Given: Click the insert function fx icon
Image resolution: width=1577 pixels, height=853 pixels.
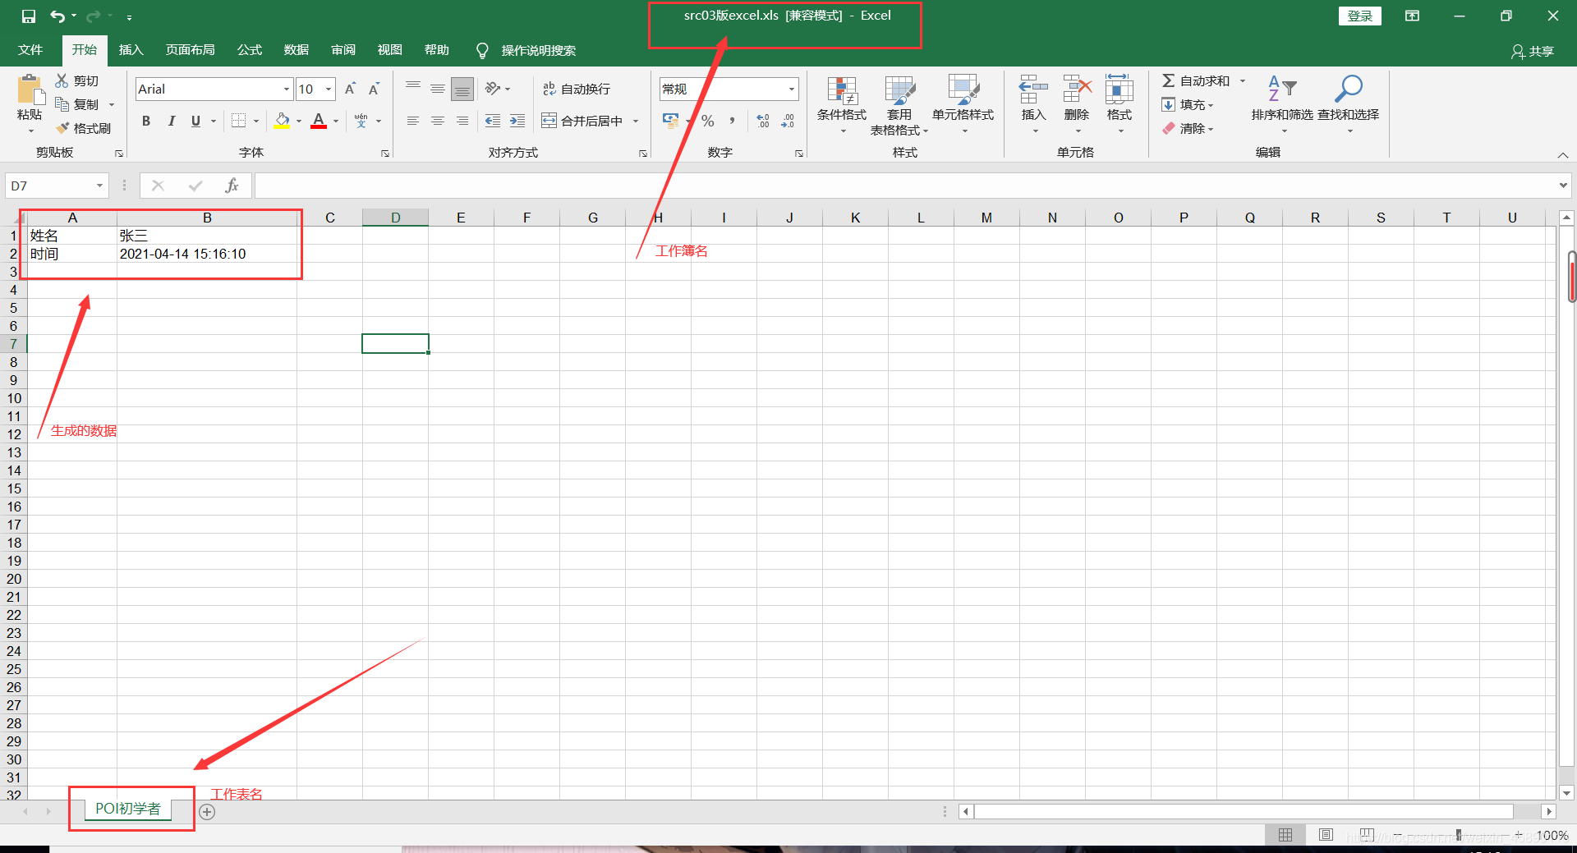Looking at the screenshot, I should coord(232,186).
